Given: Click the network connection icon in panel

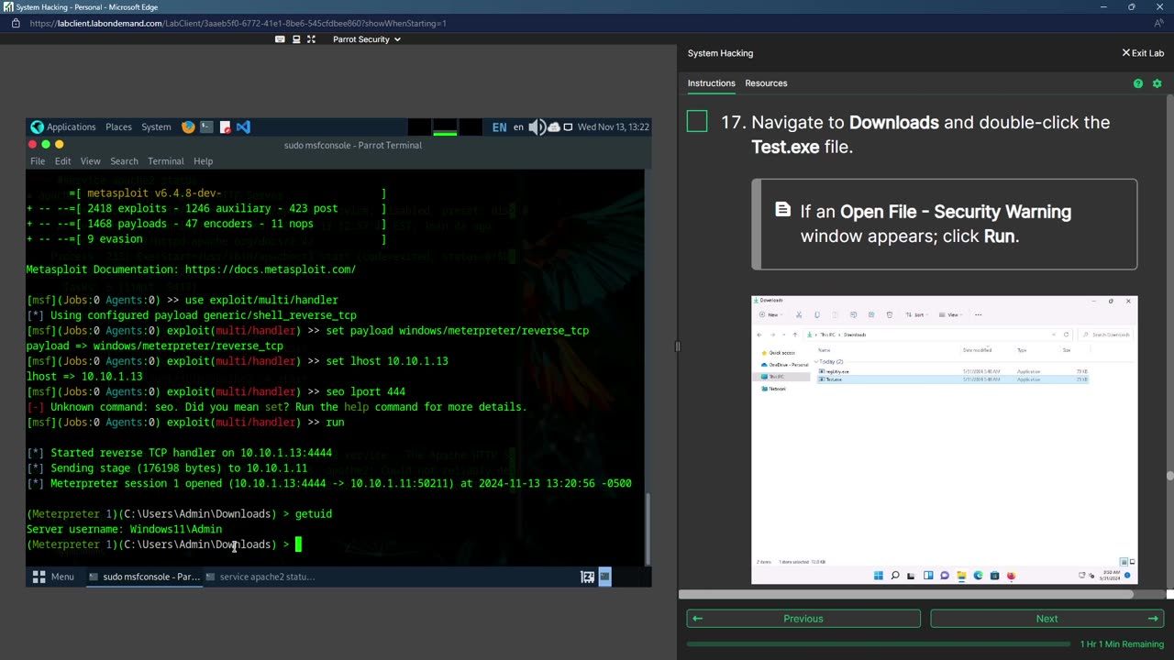Looking at the screenshot, I should point(568,126).
